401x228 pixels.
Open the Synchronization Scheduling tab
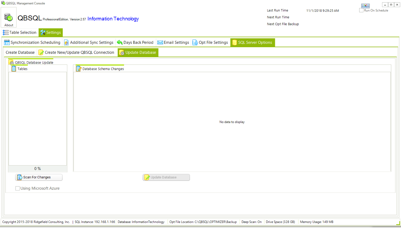(32, 43)
